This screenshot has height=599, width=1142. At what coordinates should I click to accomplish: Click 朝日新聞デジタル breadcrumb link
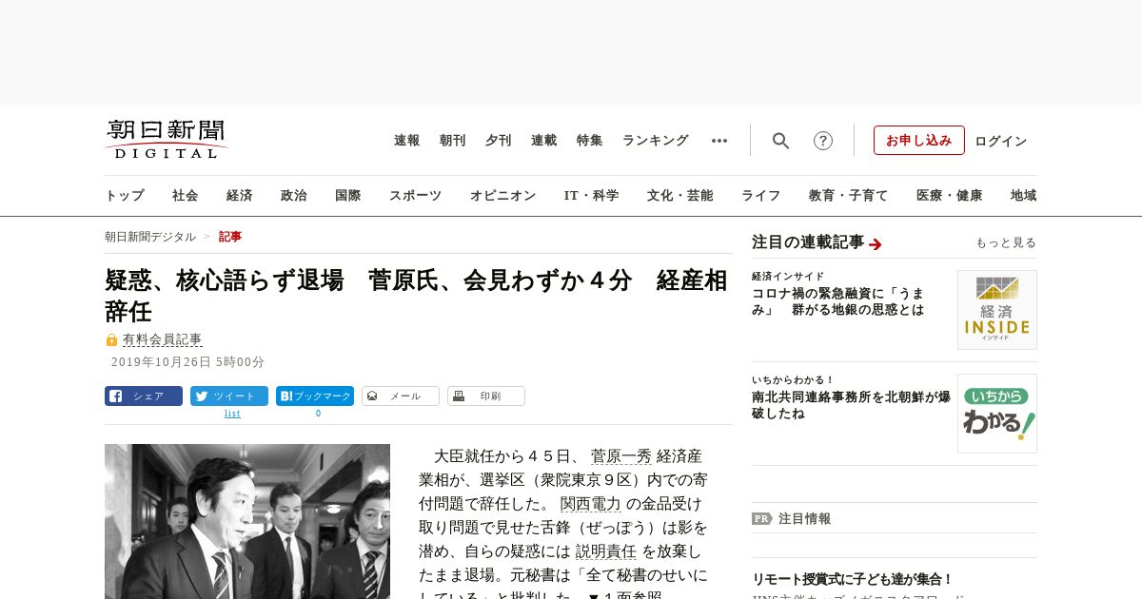point(150,237)
